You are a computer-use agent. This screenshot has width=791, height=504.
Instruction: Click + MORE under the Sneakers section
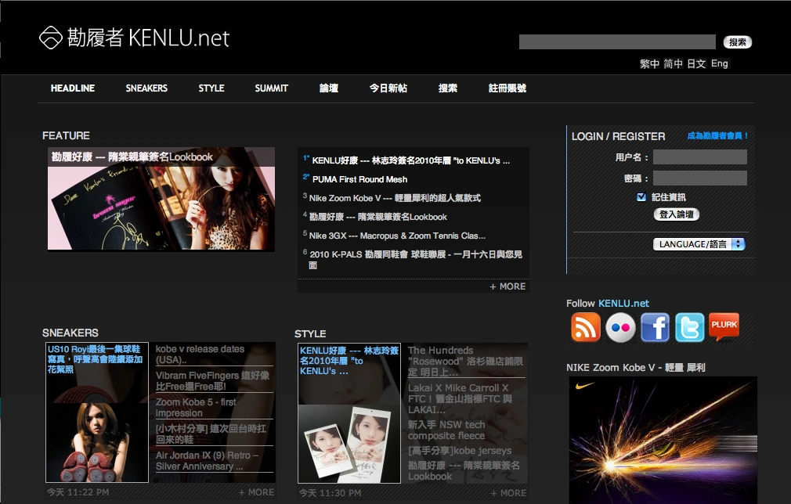tap(256, 492)
